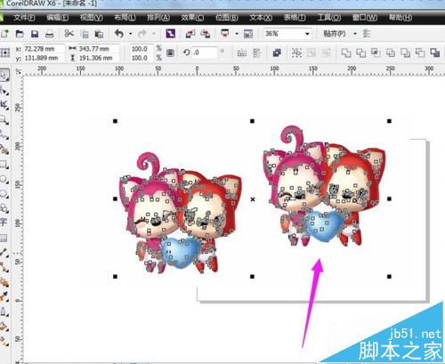Intersect the selected objects
Viewport: 445px width, 364px height.
click(376, 53)
